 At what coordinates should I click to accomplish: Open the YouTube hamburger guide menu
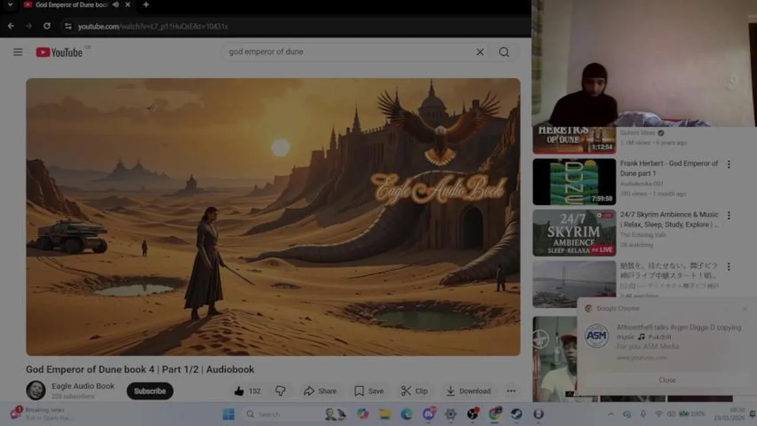18,52
